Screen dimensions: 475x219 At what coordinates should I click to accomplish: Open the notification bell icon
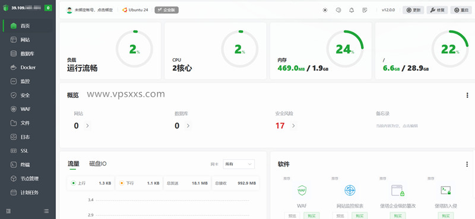click(351, 10)
